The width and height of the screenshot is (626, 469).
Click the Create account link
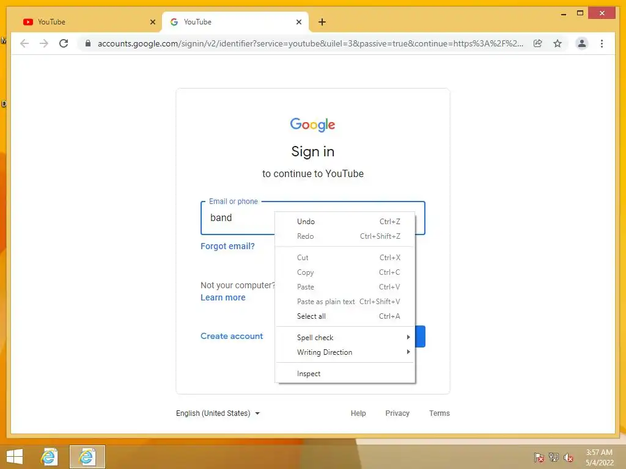(x=232, y=336)
